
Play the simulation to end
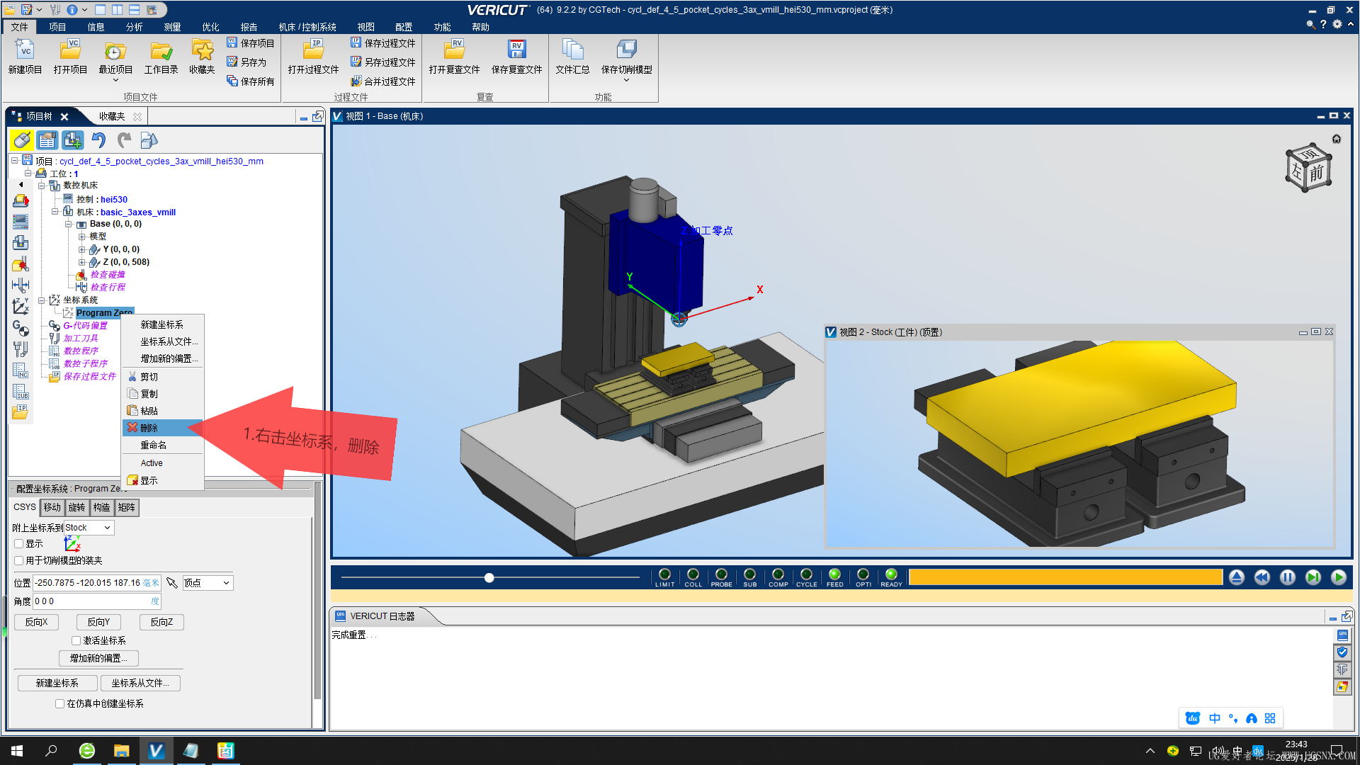1339,577
